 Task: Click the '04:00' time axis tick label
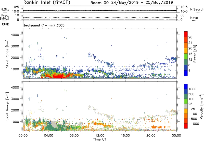(x=48, y=136)
